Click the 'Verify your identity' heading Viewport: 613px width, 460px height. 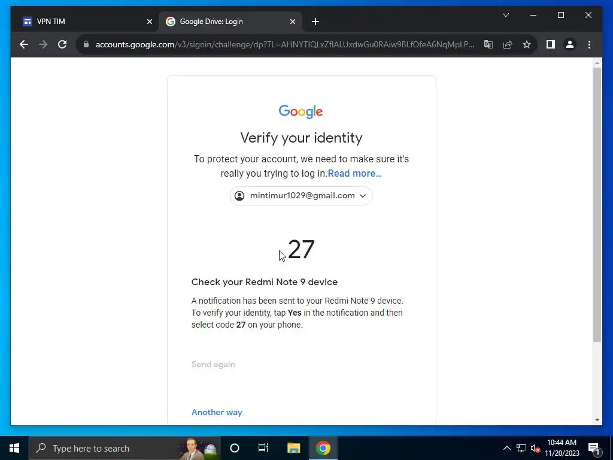301,138
